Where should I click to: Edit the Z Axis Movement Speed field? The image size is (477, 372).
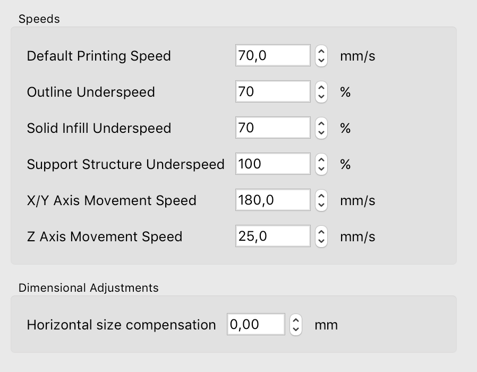(x=272, y=236)
